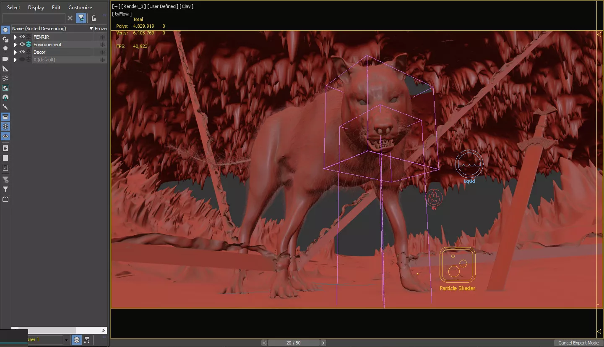Expand the FENRIR layer tree
This screenshot has width=604, height=347.
[16, 37]
